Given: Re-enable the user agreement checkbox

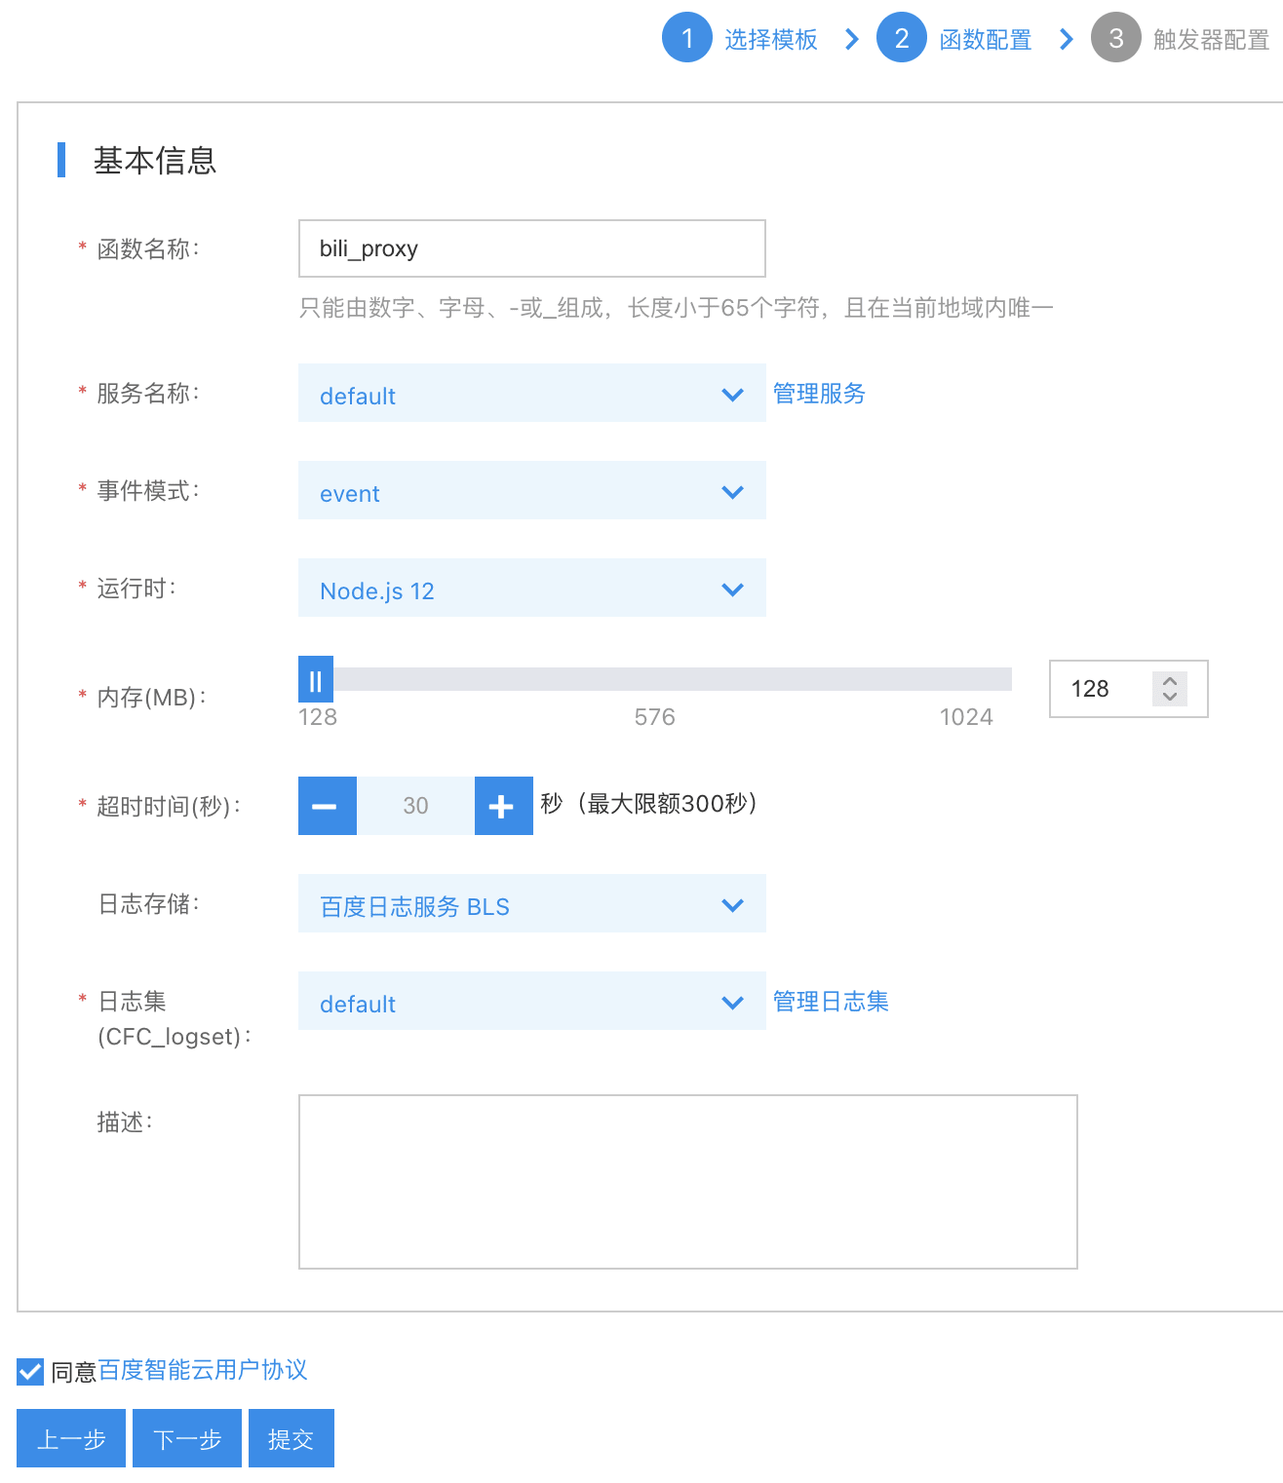Looking at the screenshot, I should pos(28,1371).
